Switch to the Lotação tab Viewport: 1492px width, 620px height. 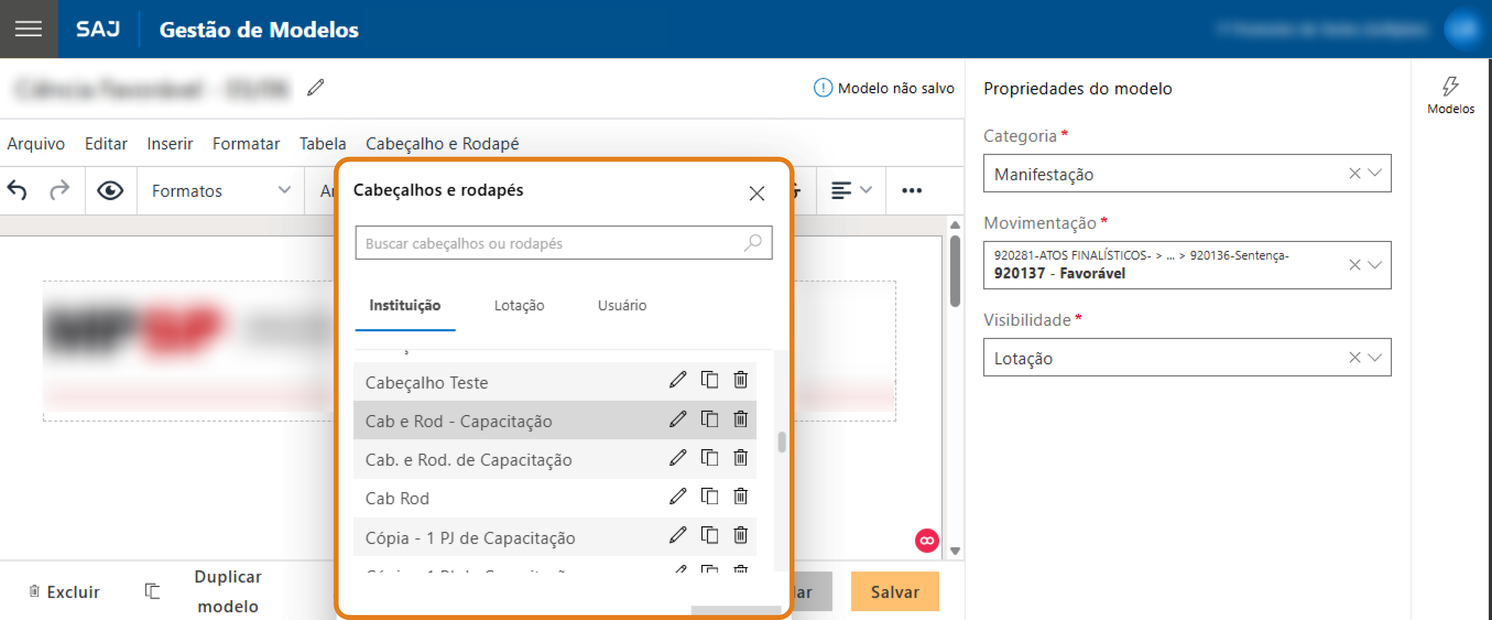coord(518,306)
